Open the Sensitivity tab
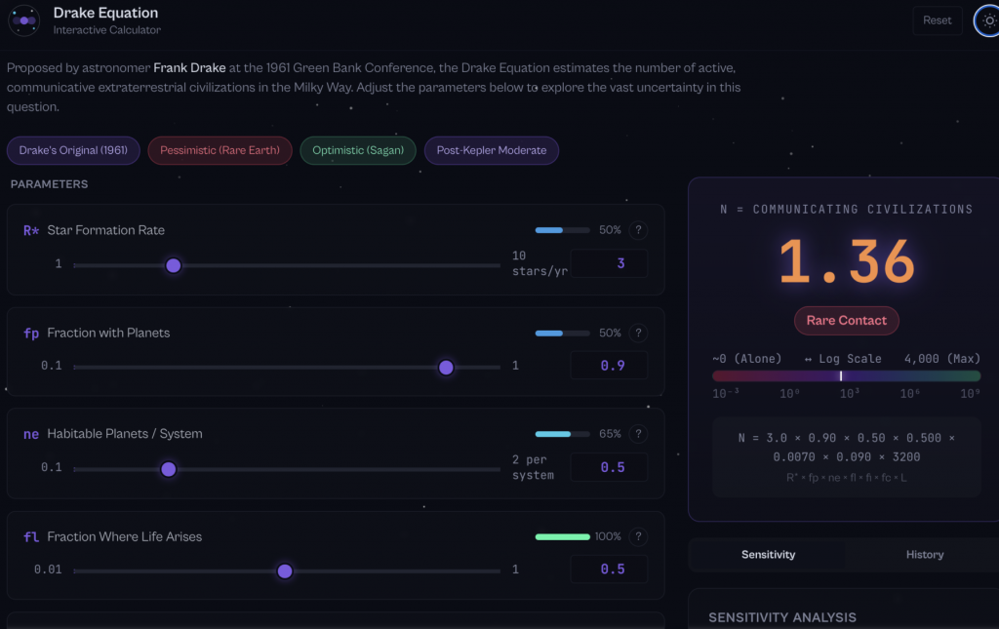 pos(768,554)
